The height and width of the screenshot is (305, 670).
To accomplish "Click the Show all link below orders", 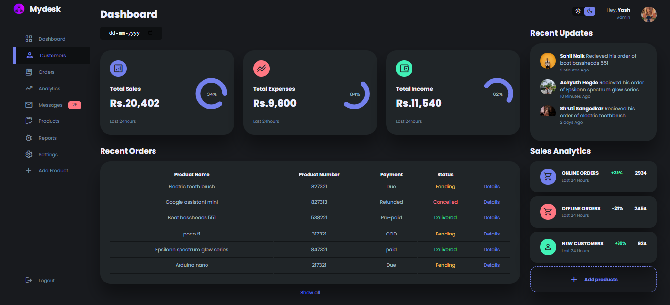I will point(310,292).
